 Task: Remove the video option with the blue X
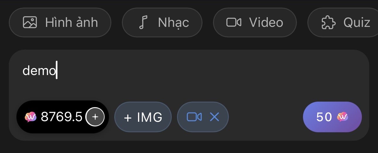214,117
